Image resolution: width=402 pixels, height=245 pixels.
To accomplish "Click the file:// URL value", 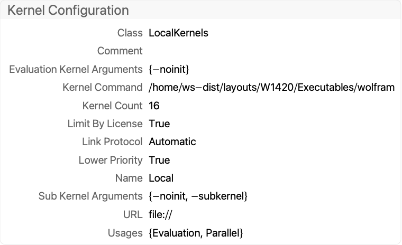I will pyautogui.click(x=161, y=214).
